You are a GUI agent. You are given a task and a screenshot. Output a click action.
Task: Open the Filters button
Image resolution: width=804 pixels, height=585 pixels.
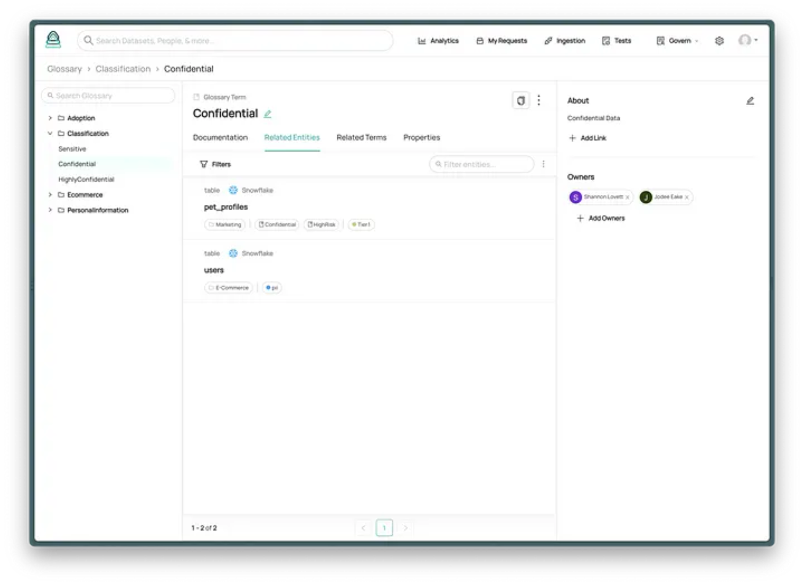215,164
